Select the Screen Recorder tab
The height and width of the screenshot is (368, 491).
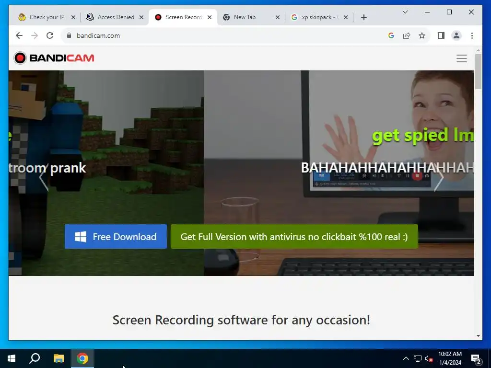tap(183, 17)
